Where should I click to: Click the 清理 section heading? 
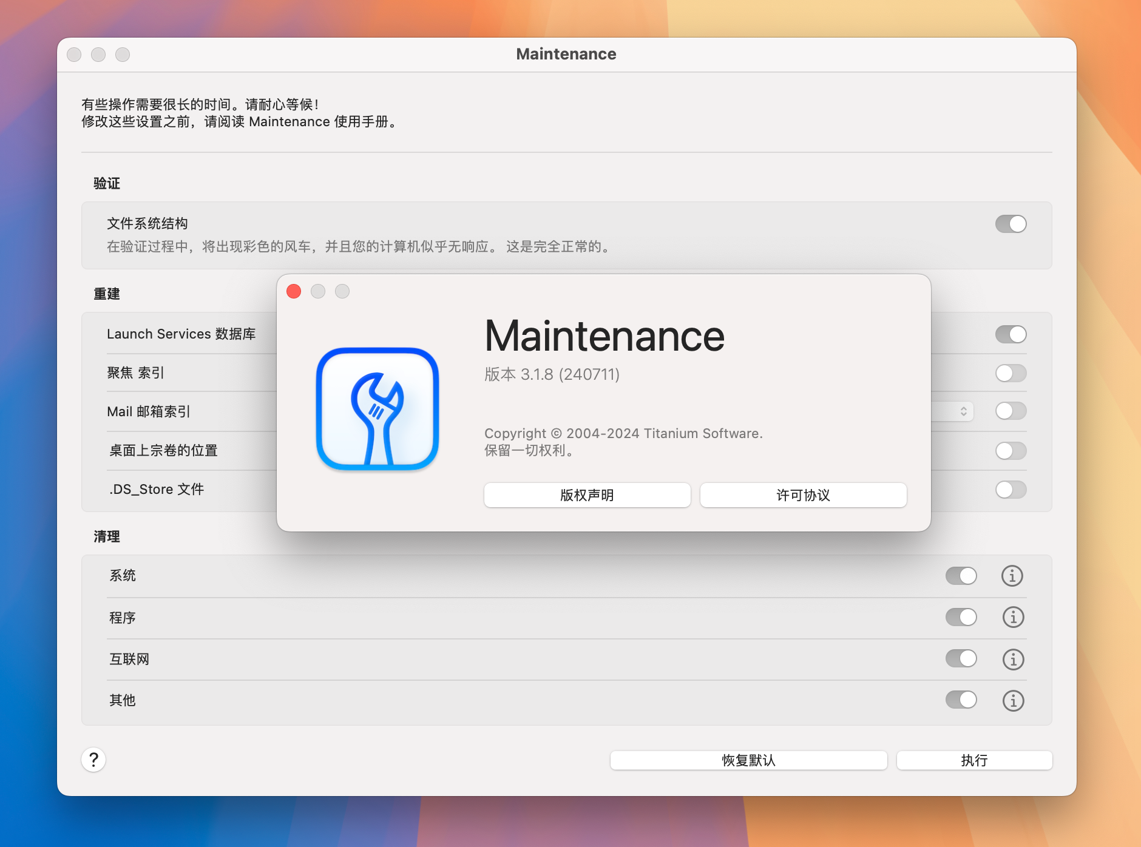click(107, 536)
